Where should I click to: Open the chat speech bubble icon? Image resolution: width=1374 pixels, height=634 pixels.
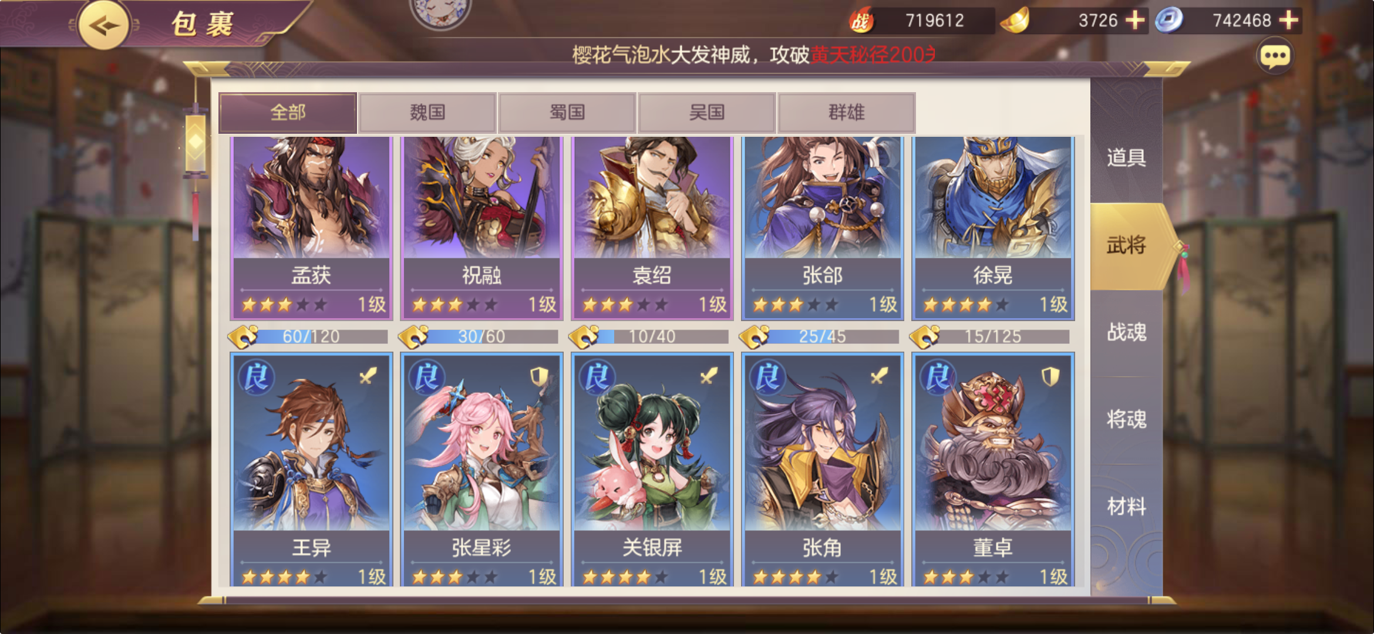point(1275,57)
